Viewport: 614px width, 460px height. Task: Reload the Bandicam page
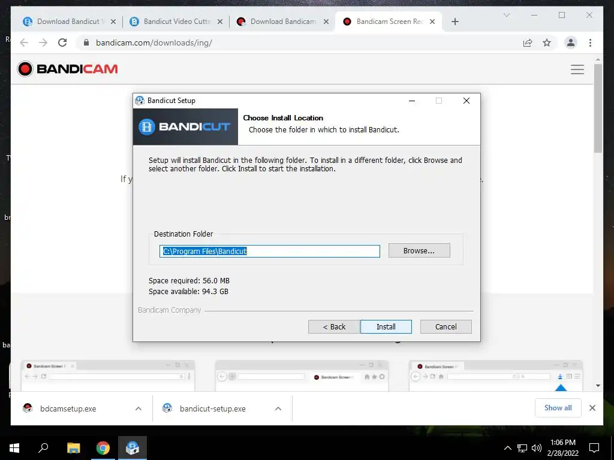point(62,43)
